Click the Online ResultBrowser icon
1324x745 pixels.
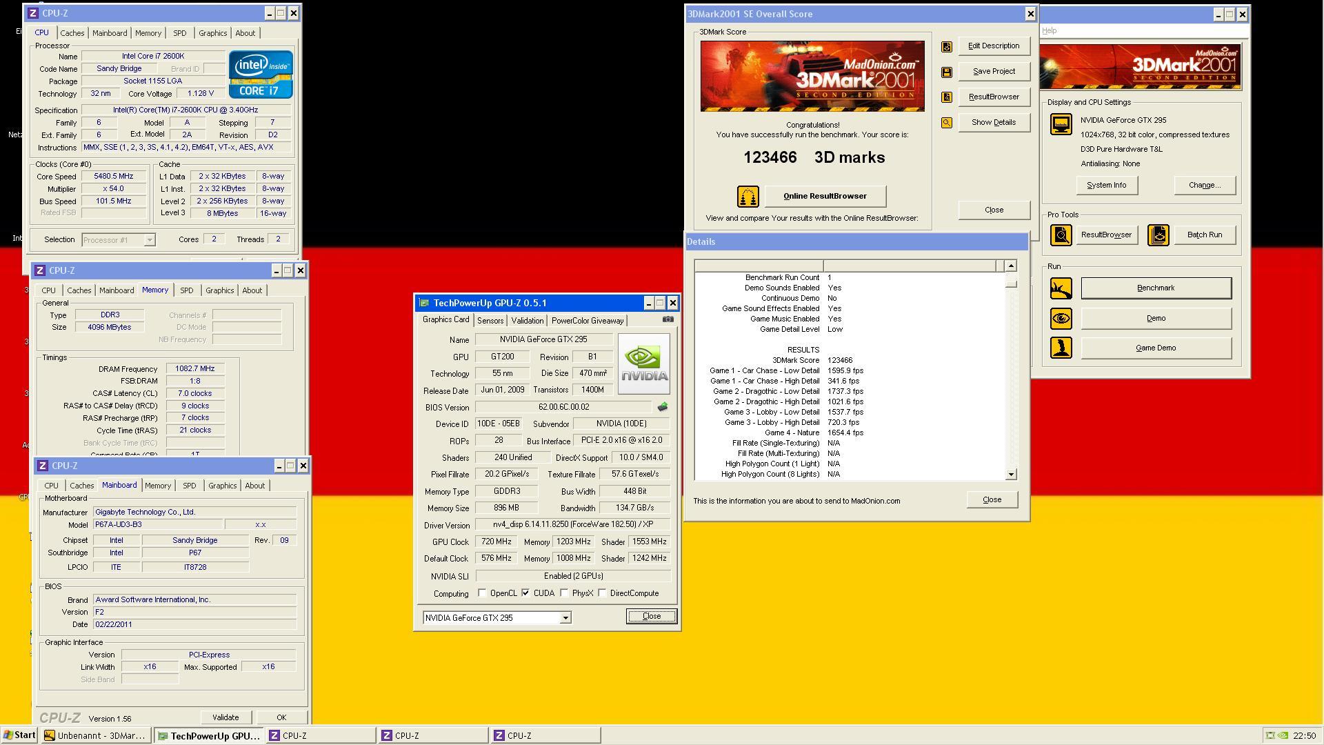(x=748, y=197)
